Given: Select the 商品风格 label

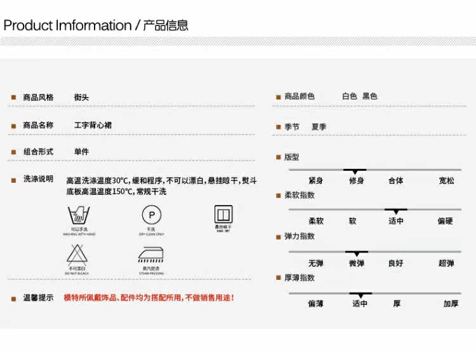Looking at the screenshot, I should tap(38, 97).
